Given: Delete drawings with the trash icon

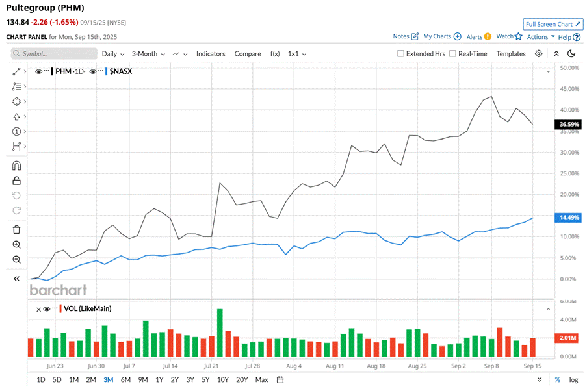Looking at the screenshot, I should [x=16, y=230].
